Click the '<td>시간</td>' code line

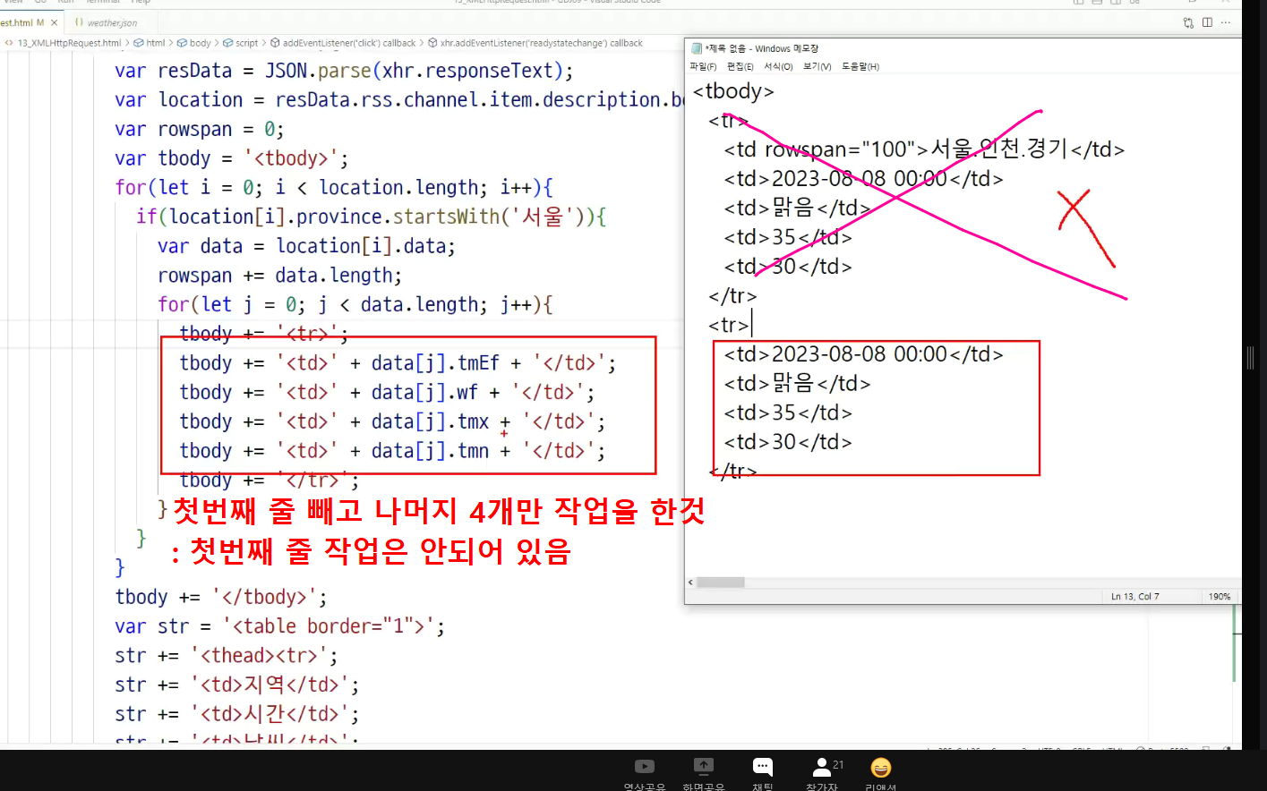237,714
